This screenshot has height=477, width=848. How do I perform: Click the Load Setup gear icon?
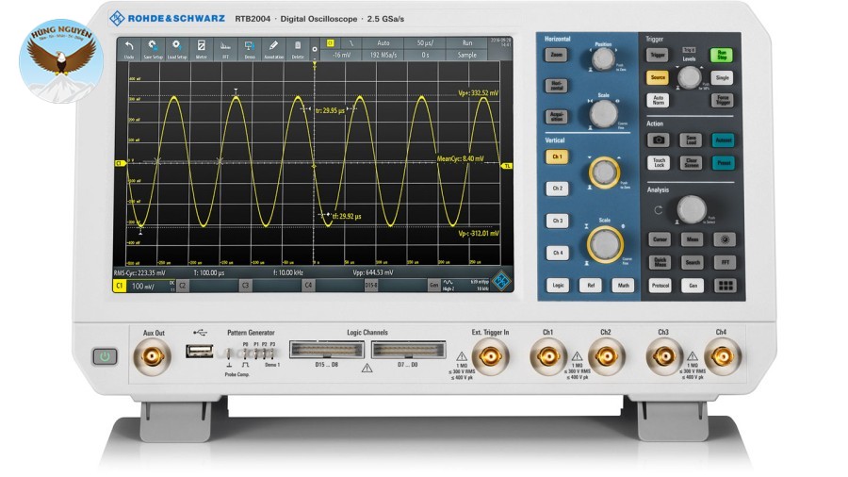[x=176, y=48]
